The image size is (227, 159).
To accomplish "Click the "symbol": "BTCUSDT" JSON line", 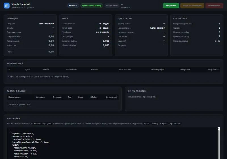I will coord(23,133).
